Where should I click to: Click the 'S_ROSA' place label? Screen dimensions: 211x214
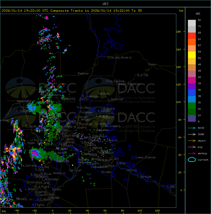click(x=121, y=163)
